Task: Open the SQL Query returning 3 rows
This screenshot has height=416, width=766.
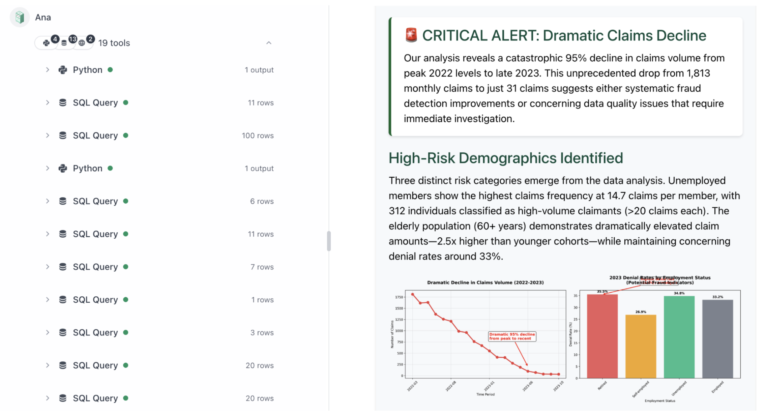Action: (x=95, y=332)
